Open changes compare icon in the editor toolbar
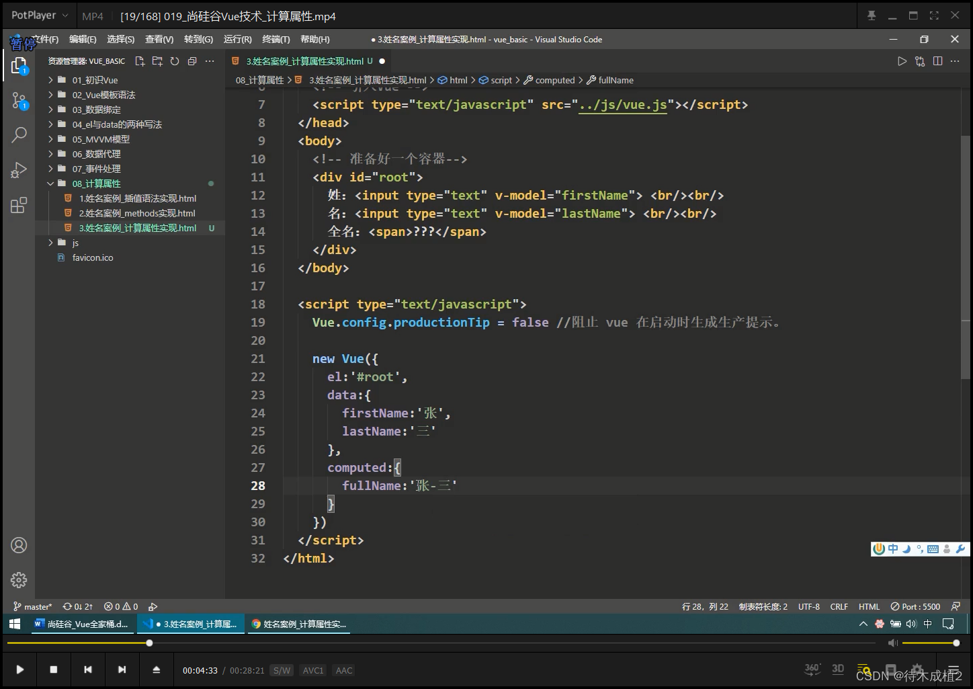The width and height of the screenshot is (973, 689). (920, 61)
